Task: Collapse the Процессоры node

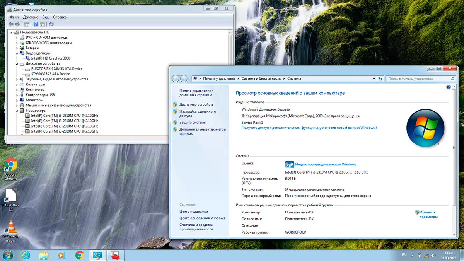Action: [x=17, y=111]
